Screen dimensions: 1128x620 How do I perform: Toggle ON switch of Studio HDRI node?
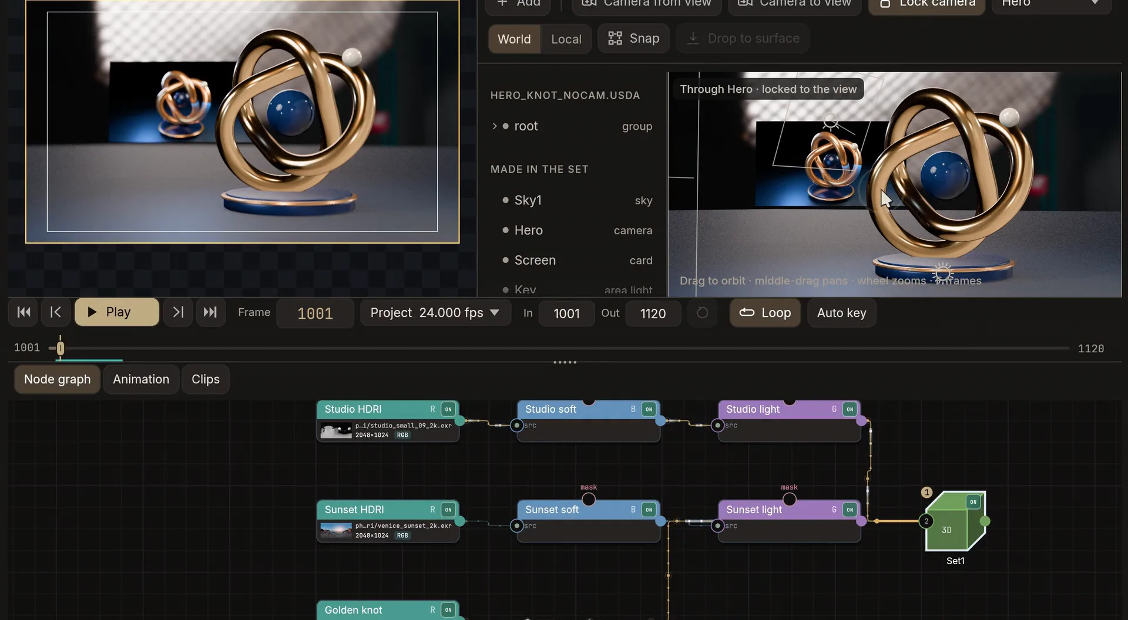click(x=448, y=409)
